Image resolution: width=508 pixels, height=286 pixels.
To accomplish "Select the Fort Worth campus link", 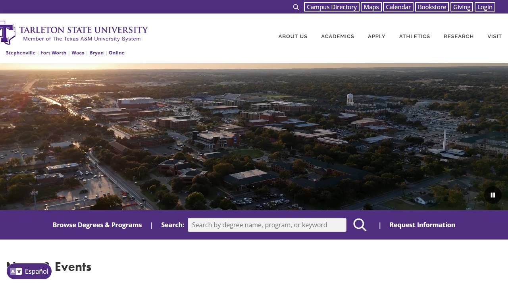I will (x=53, y=53).
